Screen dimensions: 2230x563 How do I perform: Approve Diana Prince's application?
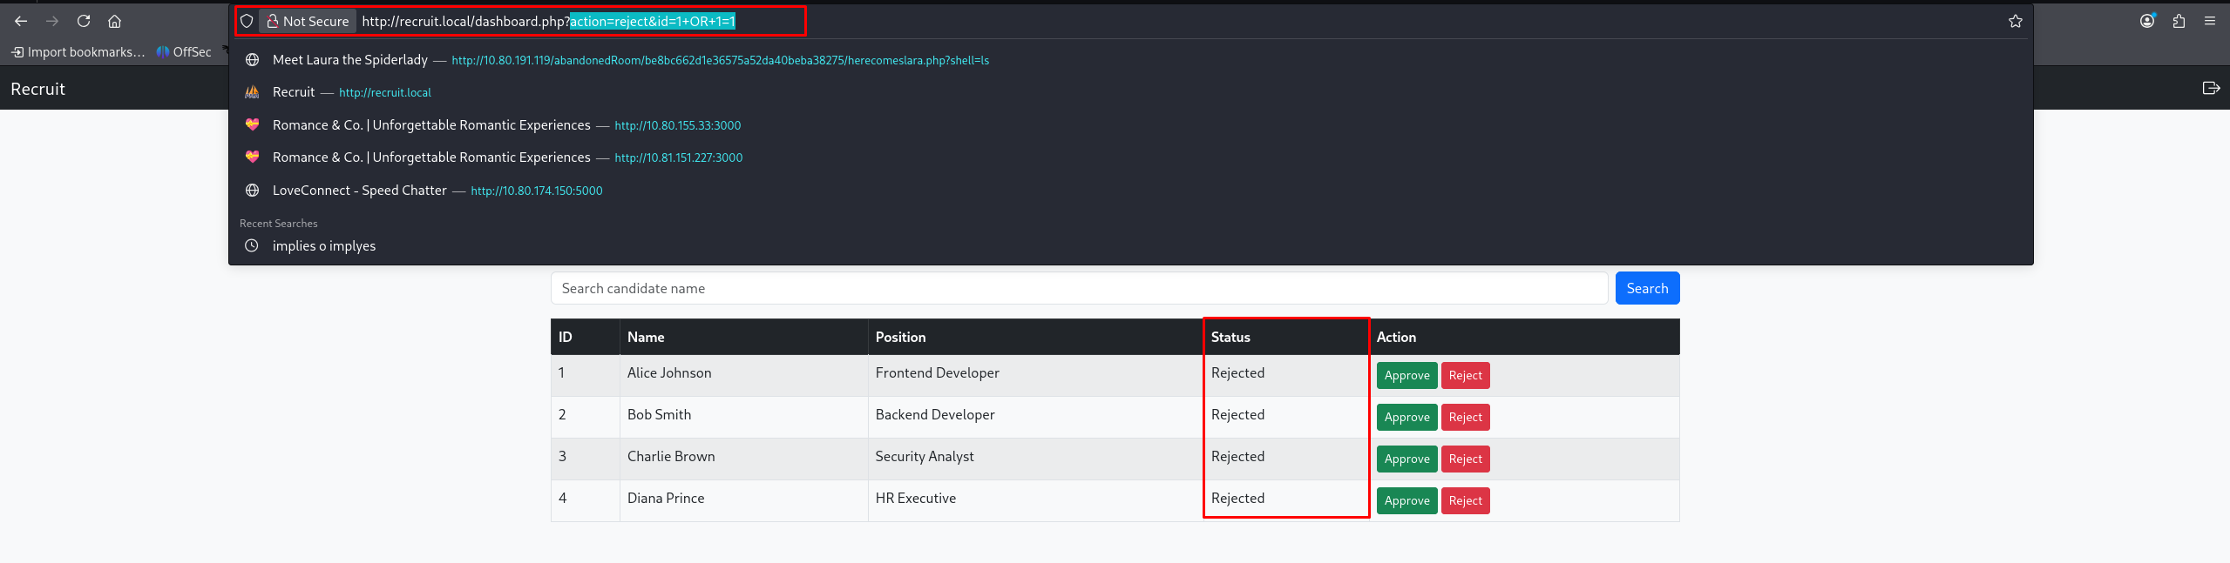1406,501
